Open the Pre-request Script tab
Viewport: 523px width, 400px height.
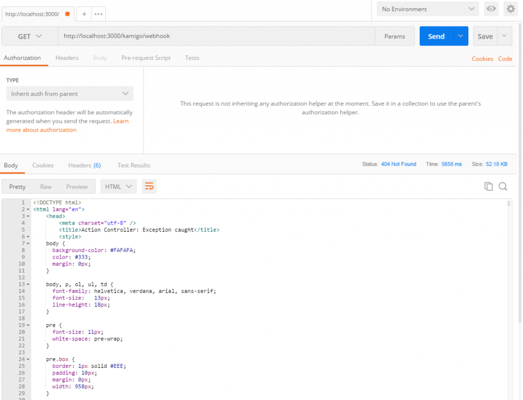pos(146,58)
